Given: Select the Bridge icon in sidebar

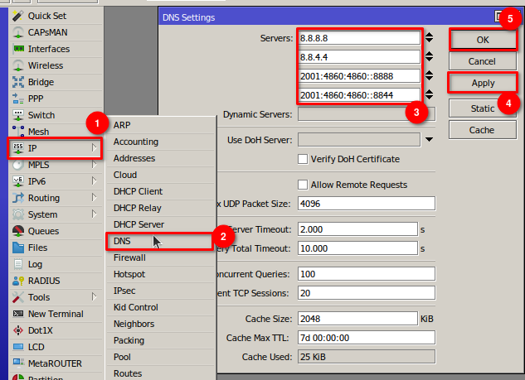Looking at the screenshot, I should (x=18, y=82).
